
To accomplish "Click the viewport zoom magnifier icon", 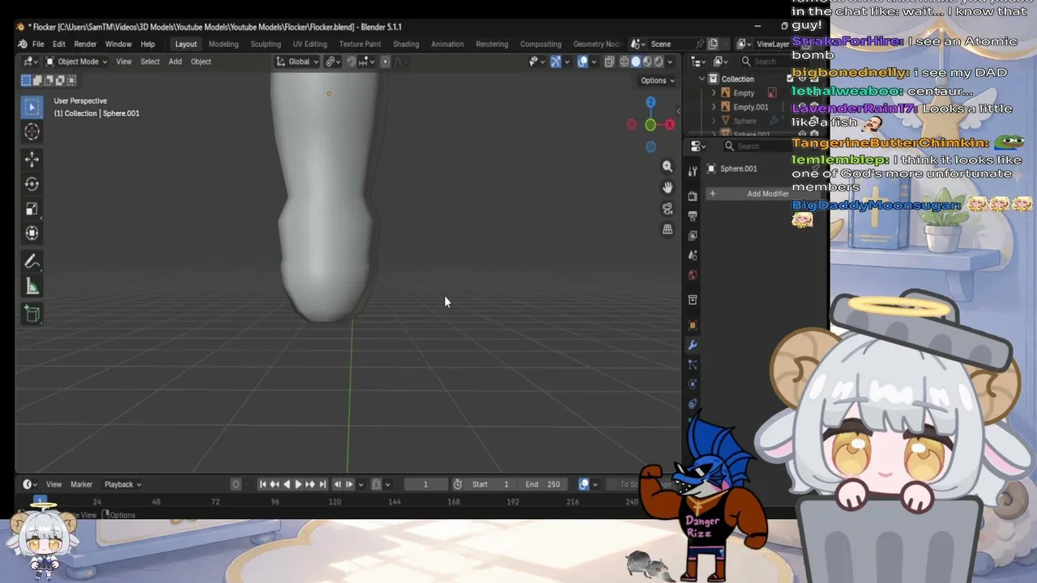I will 668,166.
